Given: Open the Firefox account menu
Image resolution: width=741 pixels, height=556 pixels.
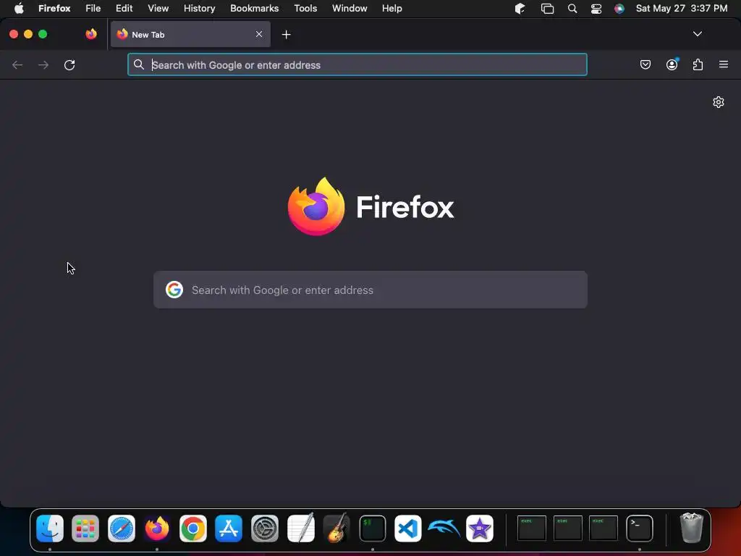Looking at the screenshot, I should click(x=672, y=64).
